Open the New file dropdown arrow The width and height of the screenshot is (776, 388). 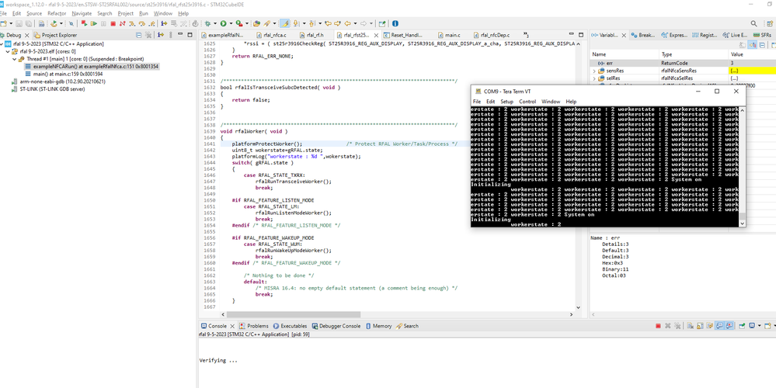point(11,23)
